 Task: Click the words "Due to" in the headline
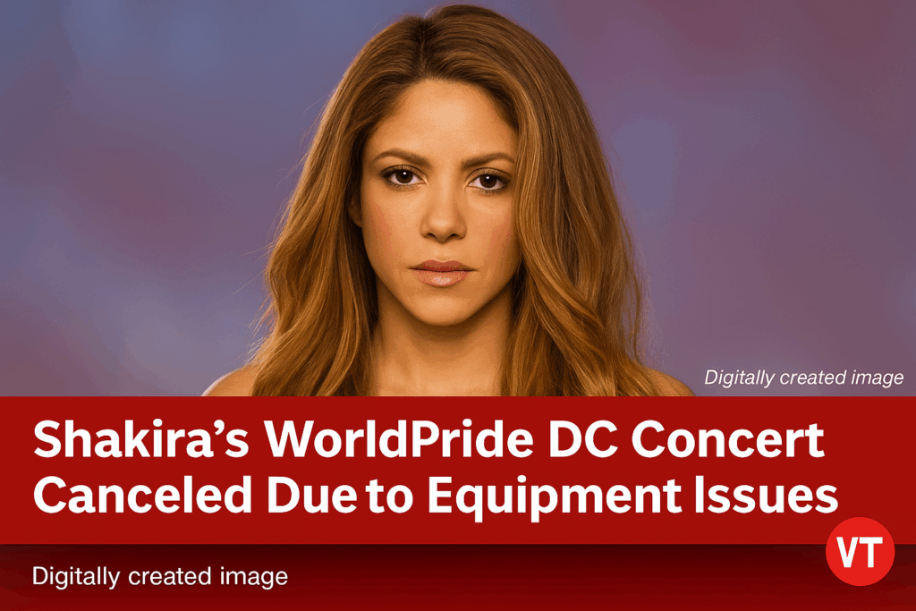(x=340, y=496)
